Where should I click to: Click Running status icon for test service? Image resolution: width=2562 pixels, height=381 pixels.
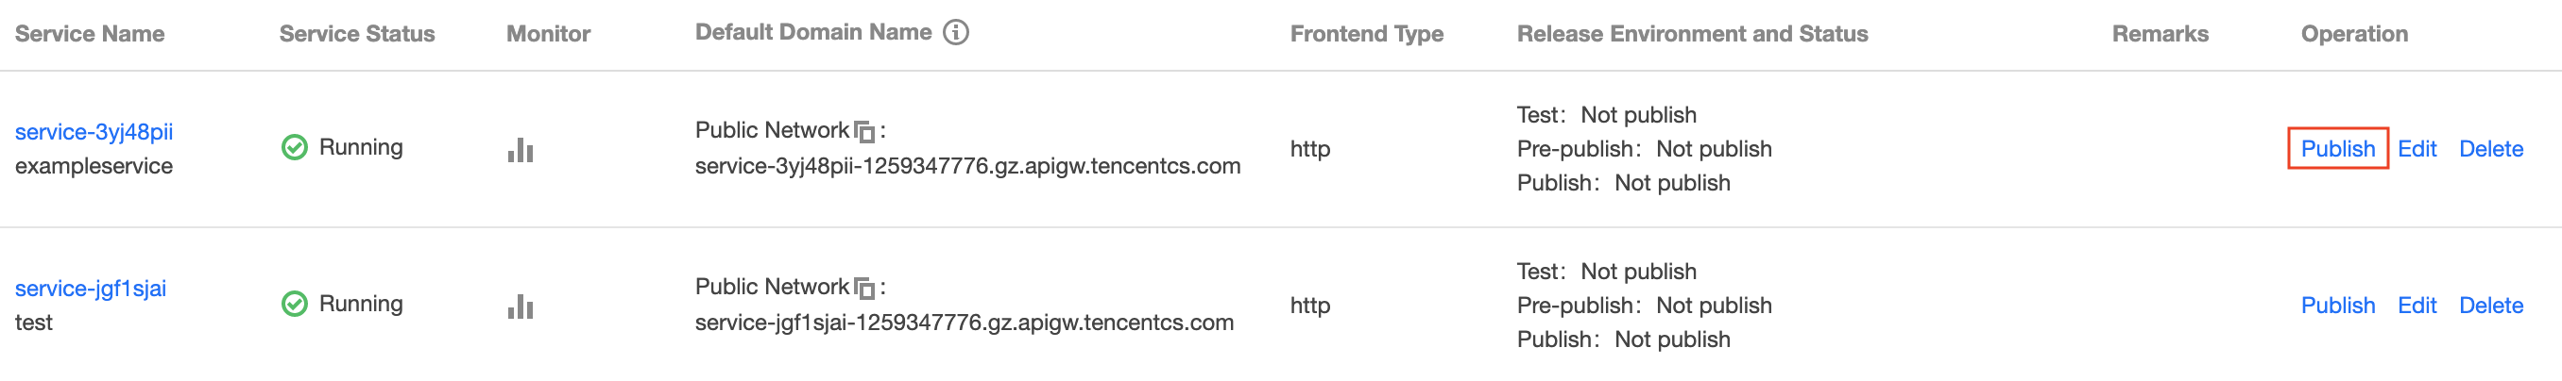(x=295, y=304)
